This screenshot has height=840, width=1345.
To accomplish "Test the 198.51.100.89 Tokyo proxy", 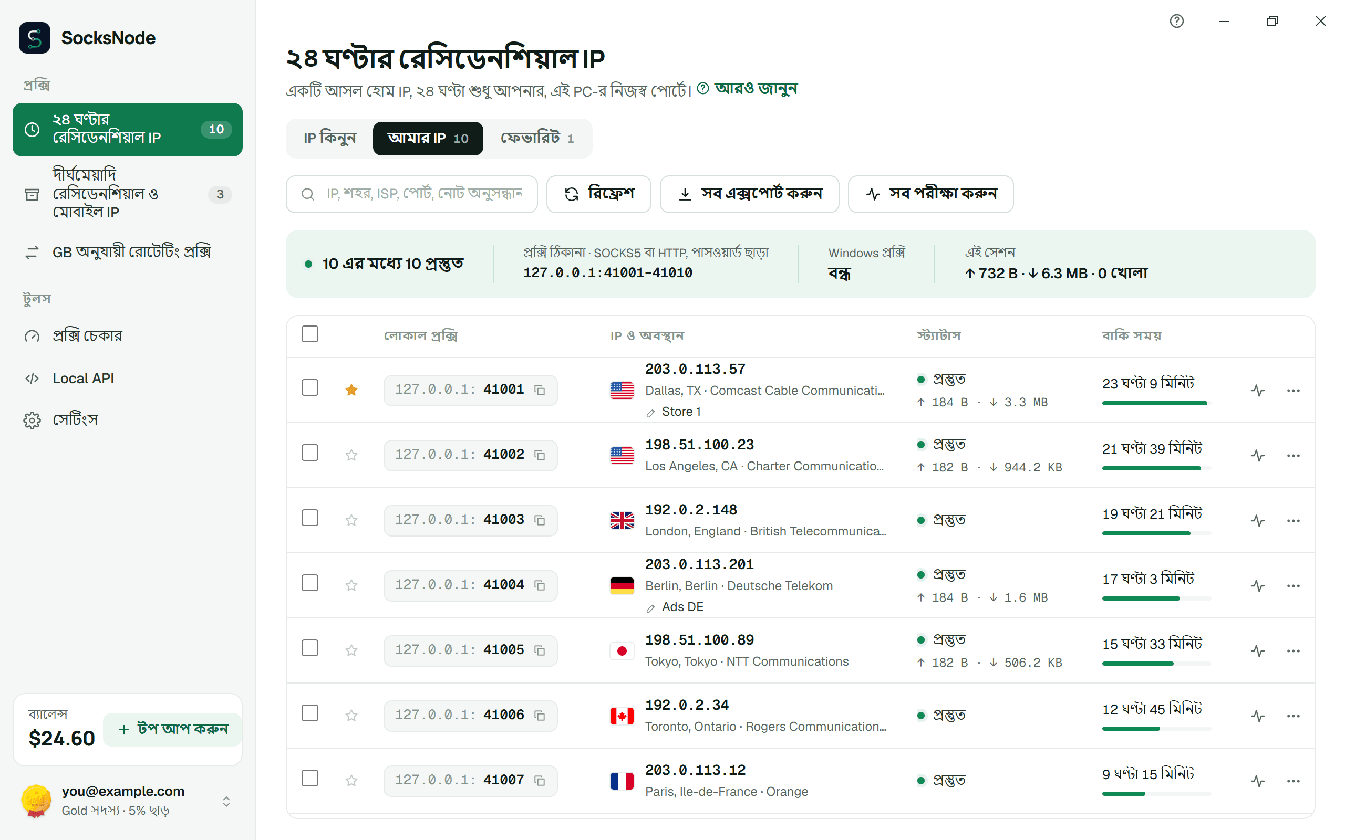I will [x=1258, y=650].
